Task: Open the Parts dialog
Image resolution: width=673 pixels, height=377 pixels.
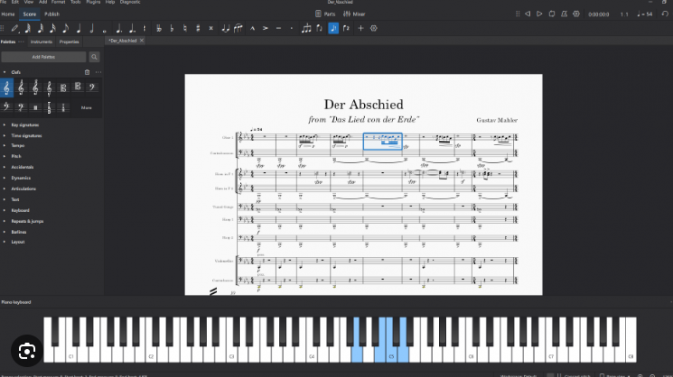Action: click(x=325, y=14)
